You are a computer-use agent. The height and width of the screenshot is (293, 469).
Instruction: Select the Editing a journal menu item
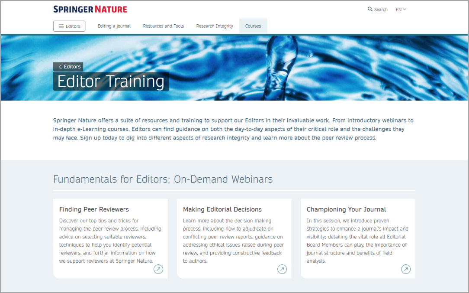(x=114, y=26)
